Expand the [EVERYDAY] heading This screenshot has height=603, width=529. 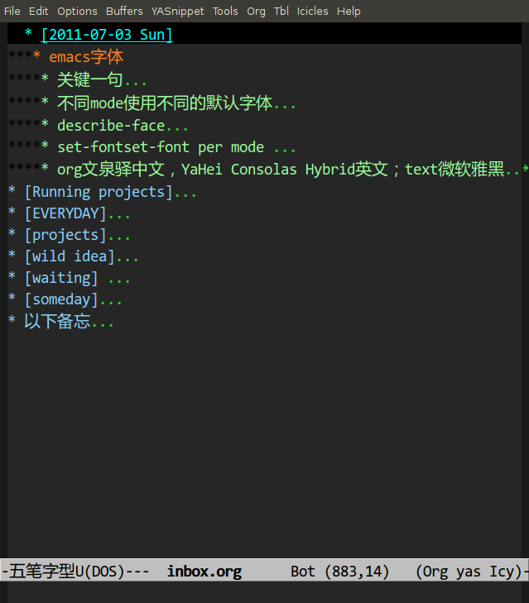click(65, 213)
